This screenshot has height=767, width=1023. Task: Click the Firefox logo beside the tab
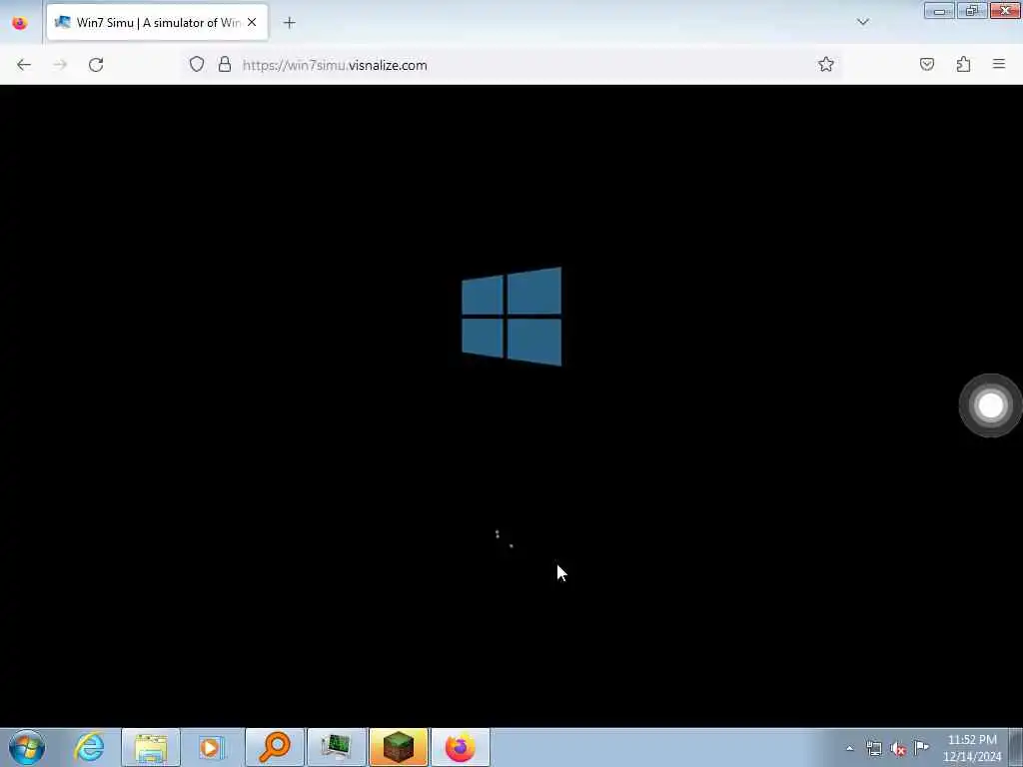click(20, 22)
